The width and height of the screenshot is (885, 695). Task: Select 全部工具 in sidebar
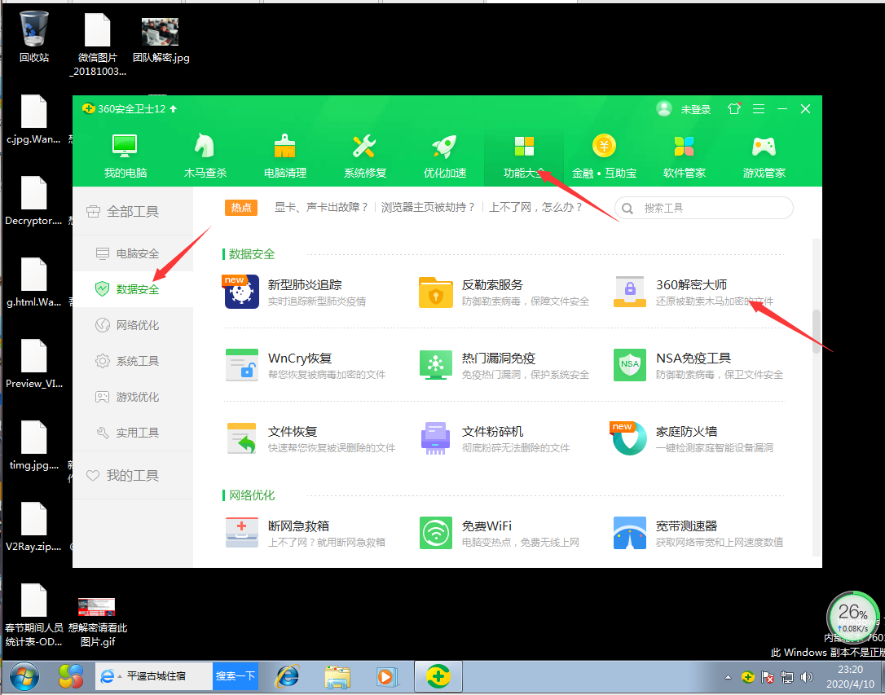tap(133, 212)
